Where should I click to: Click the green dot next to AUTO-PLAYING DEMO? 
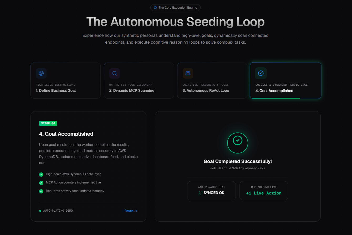[x=40, y=211]
